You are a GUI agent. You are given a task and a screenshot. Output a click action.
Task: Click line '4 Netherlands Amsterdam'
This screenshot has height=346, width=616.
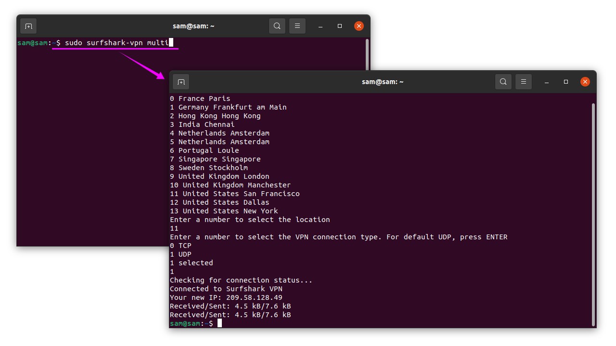(x=219, y=133)
